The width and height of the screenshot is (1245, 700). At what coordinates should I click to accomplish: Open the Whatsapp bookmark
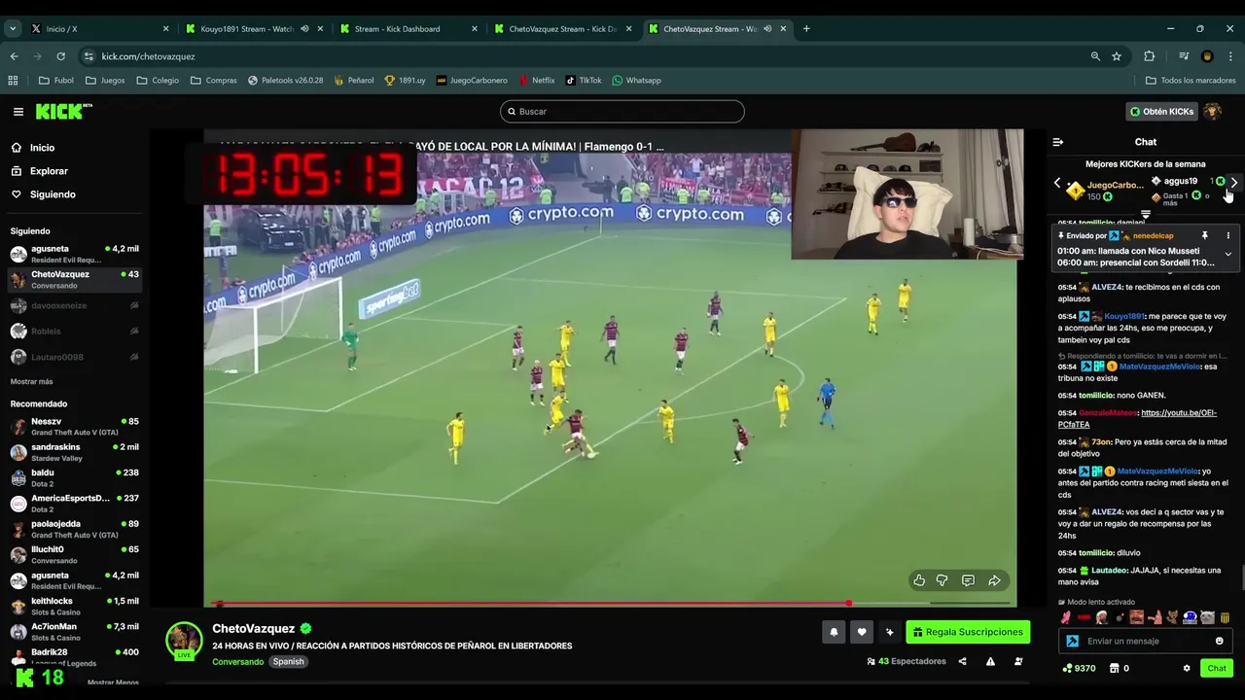pos(636,80)
